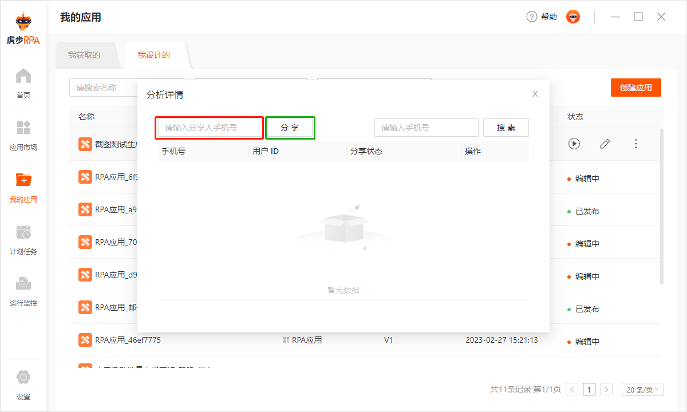The width and height of the screenshot is (687, 412).
Task: Go to previous page arrow
Action: (572, 390)
